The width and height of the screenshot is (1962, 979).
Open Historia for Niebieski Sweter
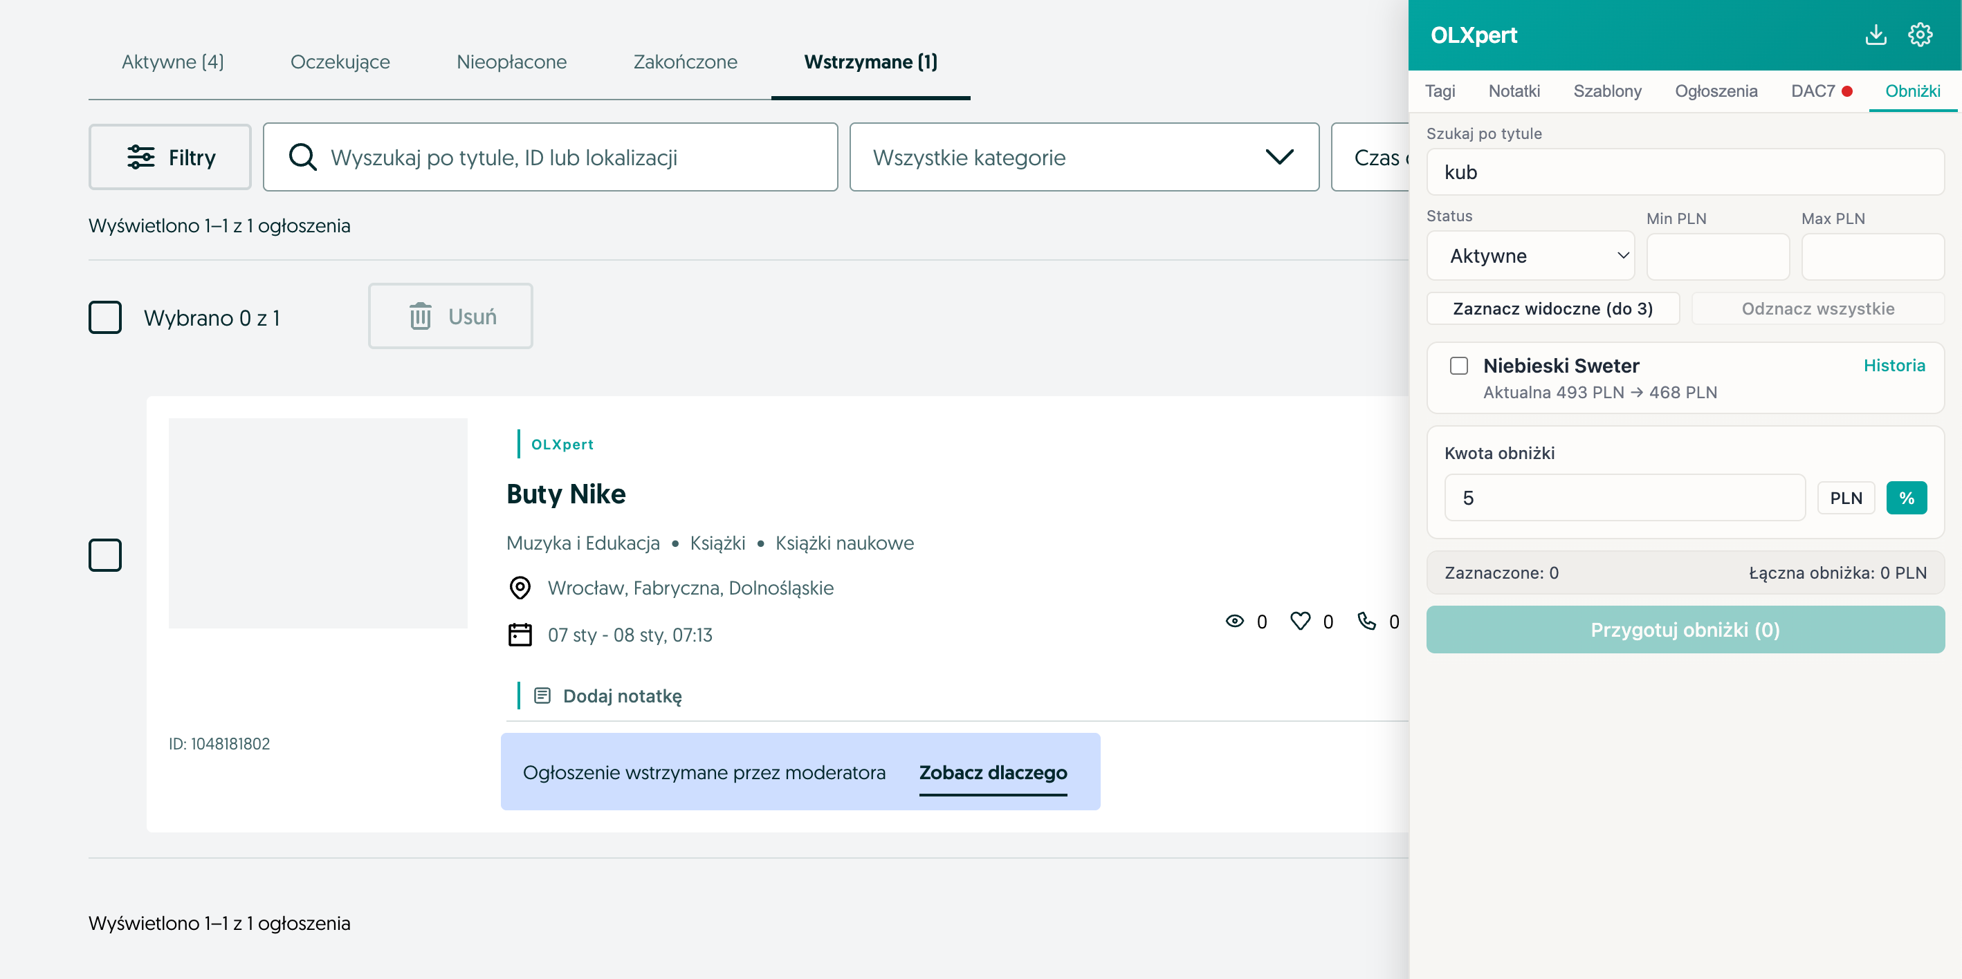point(1895,366)
